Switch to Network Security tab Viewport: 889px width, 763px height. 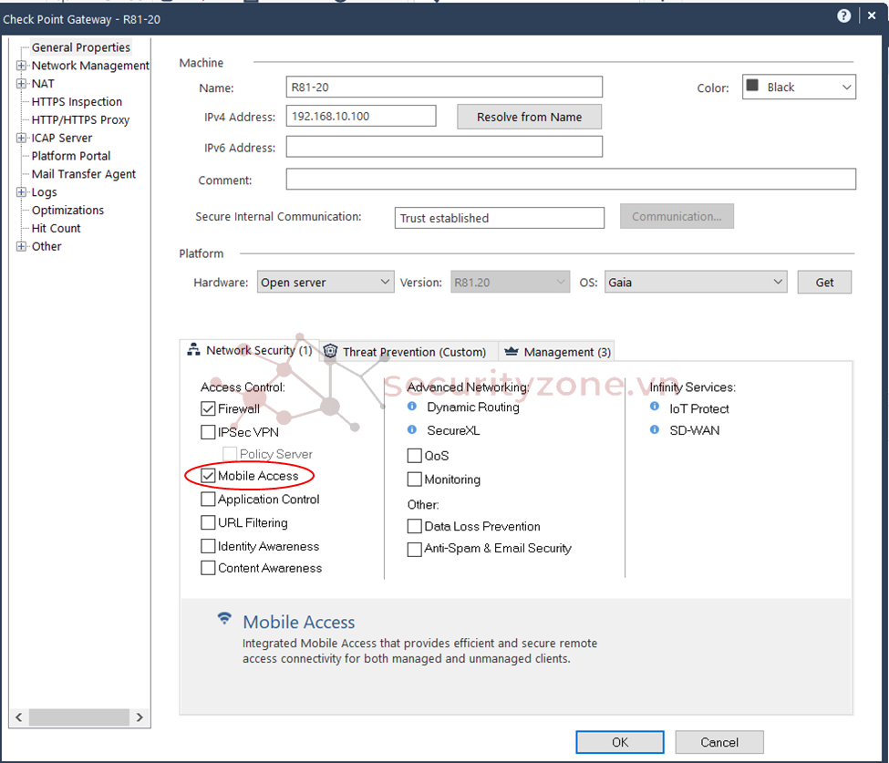pyautogui.click(x=250, y=350)
